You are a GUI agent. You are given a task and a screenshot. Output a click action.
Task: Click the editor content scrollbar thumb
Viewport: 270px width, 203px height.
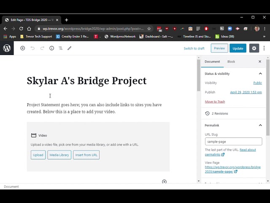(x=199, y=75)
